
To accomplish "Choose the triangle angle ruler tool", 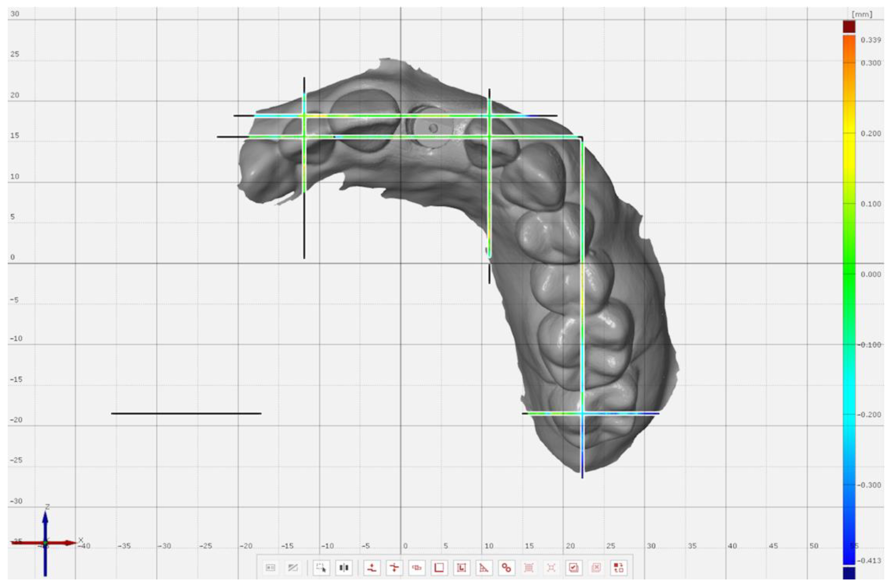I will coord(484,567).
